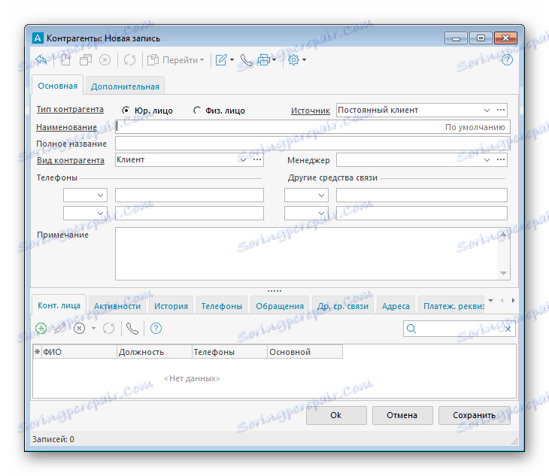Click the help question icon in contacts toolbar
The width and height of the screenshot is (549, 476).
pos(156,329)
